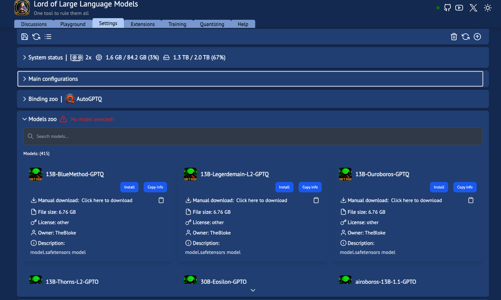Open the YouTube channel icon in the header
Viewport: 501px width, 300px height.
tap(459, 7)
